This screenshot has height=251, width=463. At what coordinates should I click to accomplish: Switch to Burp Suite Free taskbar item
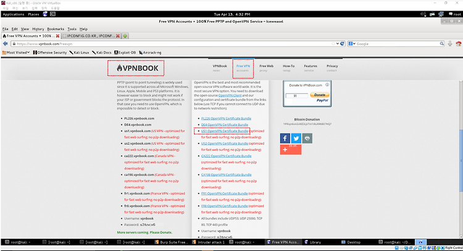(172, 242)
